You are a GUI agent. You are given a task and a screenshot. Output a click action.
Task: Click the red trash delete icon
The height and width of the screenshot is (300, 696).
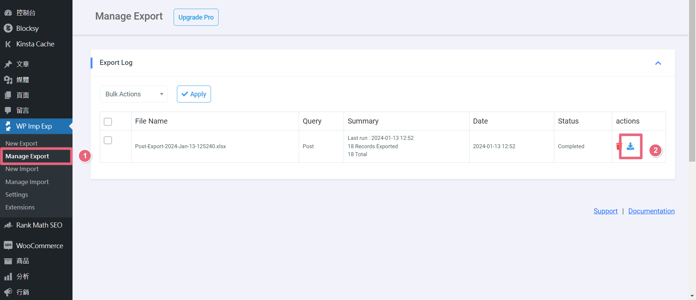point(619,146)
